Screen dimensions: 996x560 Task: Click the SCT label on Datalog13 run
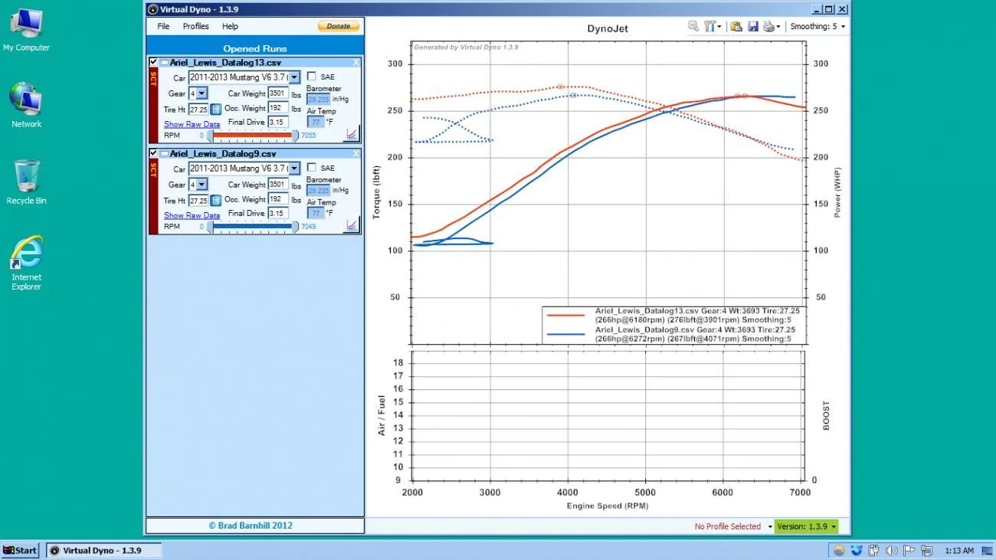153,79
